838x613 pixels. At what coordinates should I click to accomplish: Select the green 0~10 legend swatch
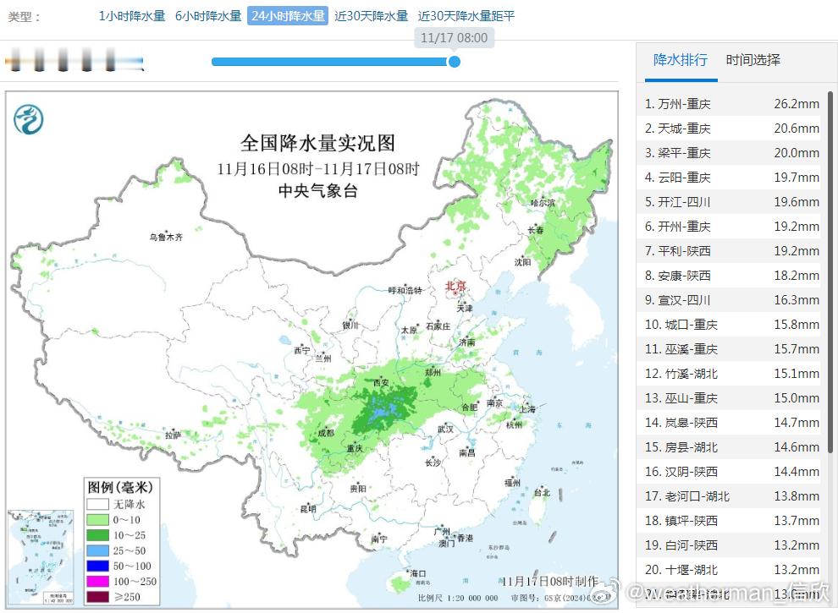98,520
